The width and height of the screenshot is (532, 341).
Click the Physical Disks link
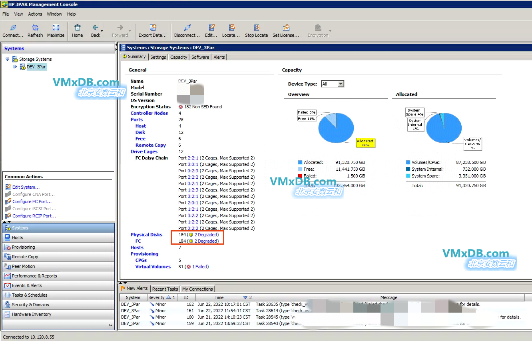click(146, 235)
